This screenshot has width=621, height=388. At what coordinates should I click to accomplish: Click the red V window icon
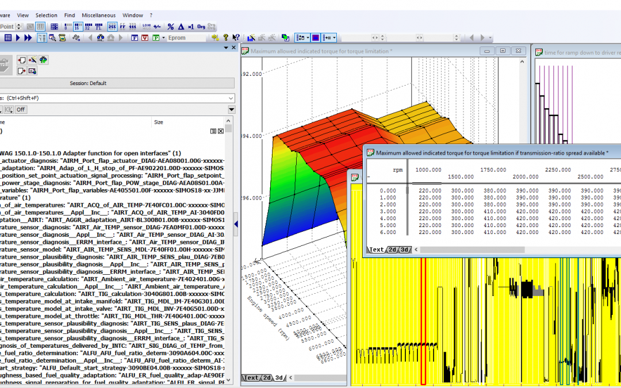point(145,37)
